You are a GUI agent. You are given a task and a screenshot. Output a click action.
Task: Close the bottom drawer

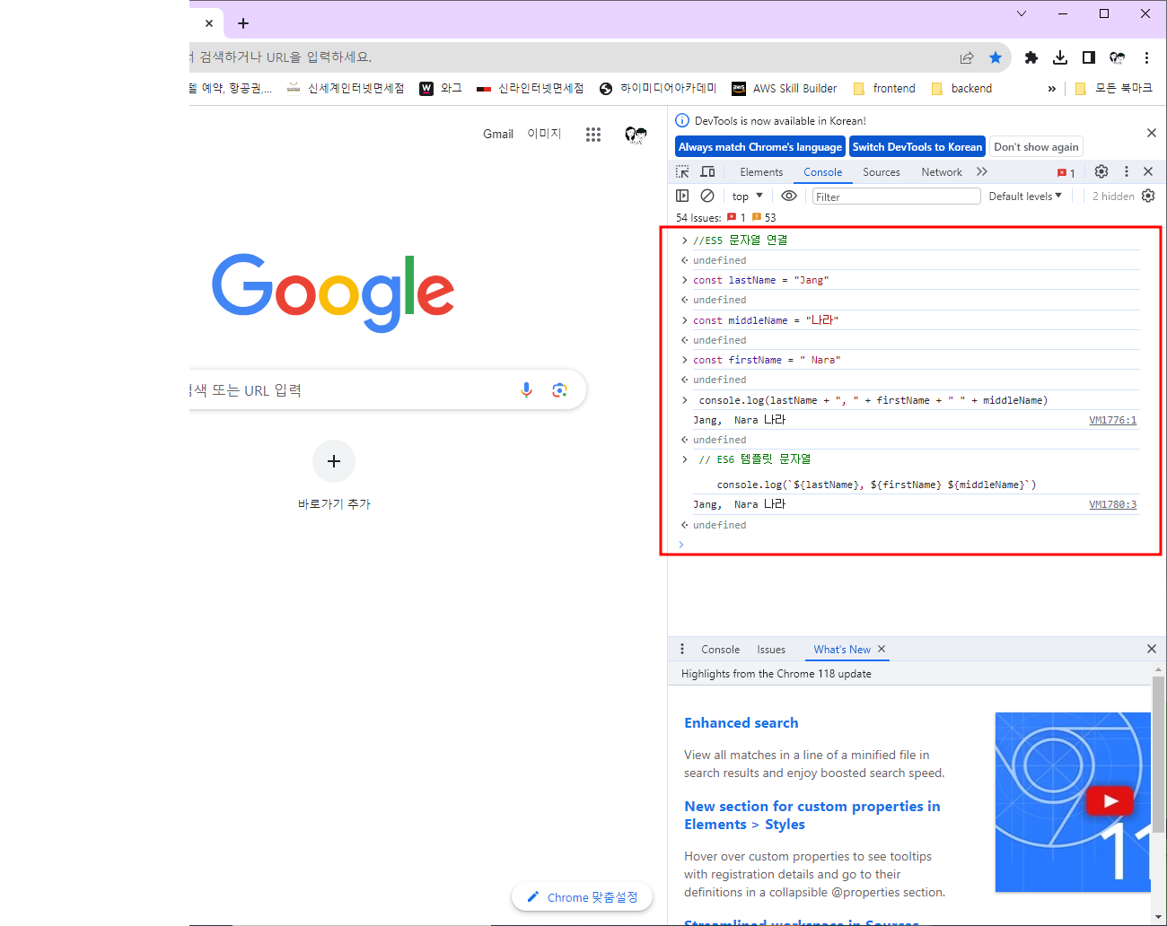1152,649
